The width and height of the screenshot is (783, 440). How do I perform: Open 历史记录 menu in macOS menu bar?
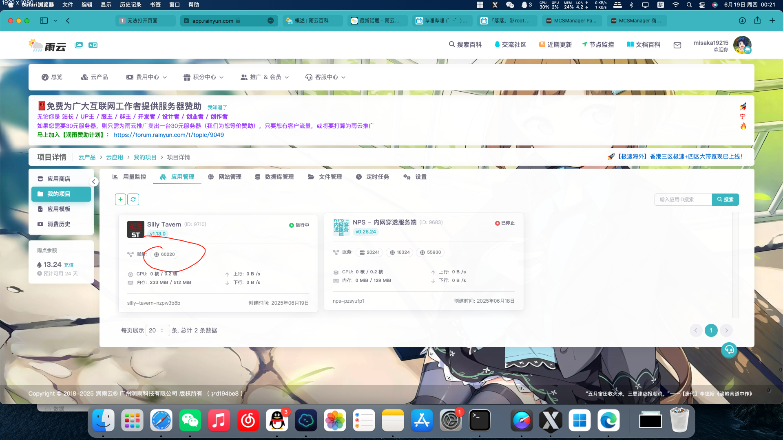[x=130, y=4]
